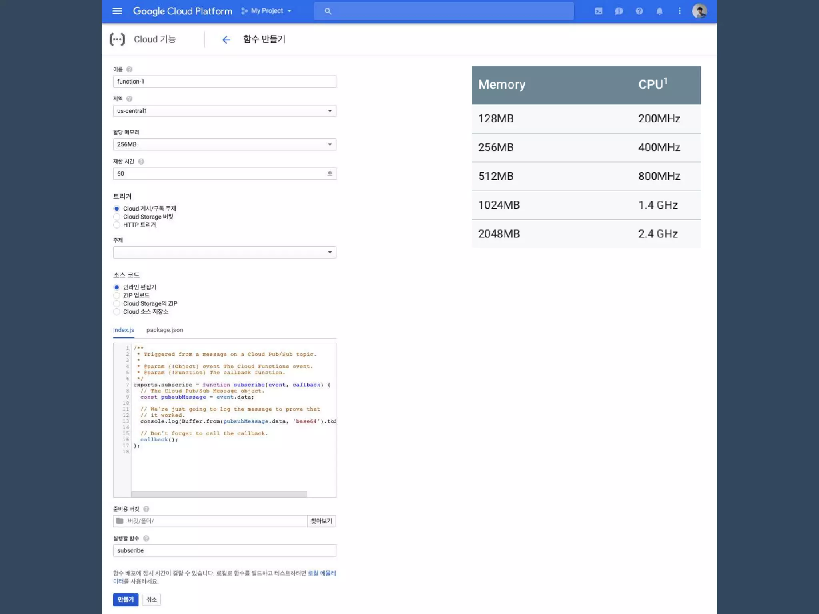The width and height of the screenshot is (819, 614).
Task: Click the code editor horizontal scrollbar
Action: (219, 494)
